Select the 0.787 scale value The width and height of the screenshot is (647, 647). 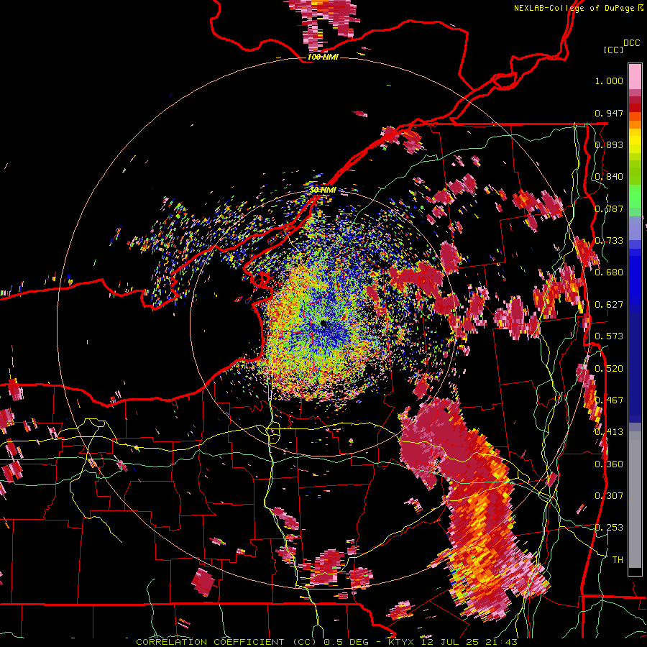click(x=609, y=208)
